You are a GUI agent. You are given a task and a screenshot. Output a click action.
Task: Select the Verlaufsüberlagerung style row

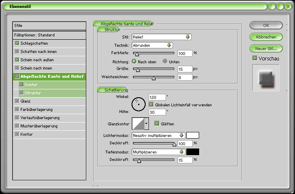pos(49,117)
